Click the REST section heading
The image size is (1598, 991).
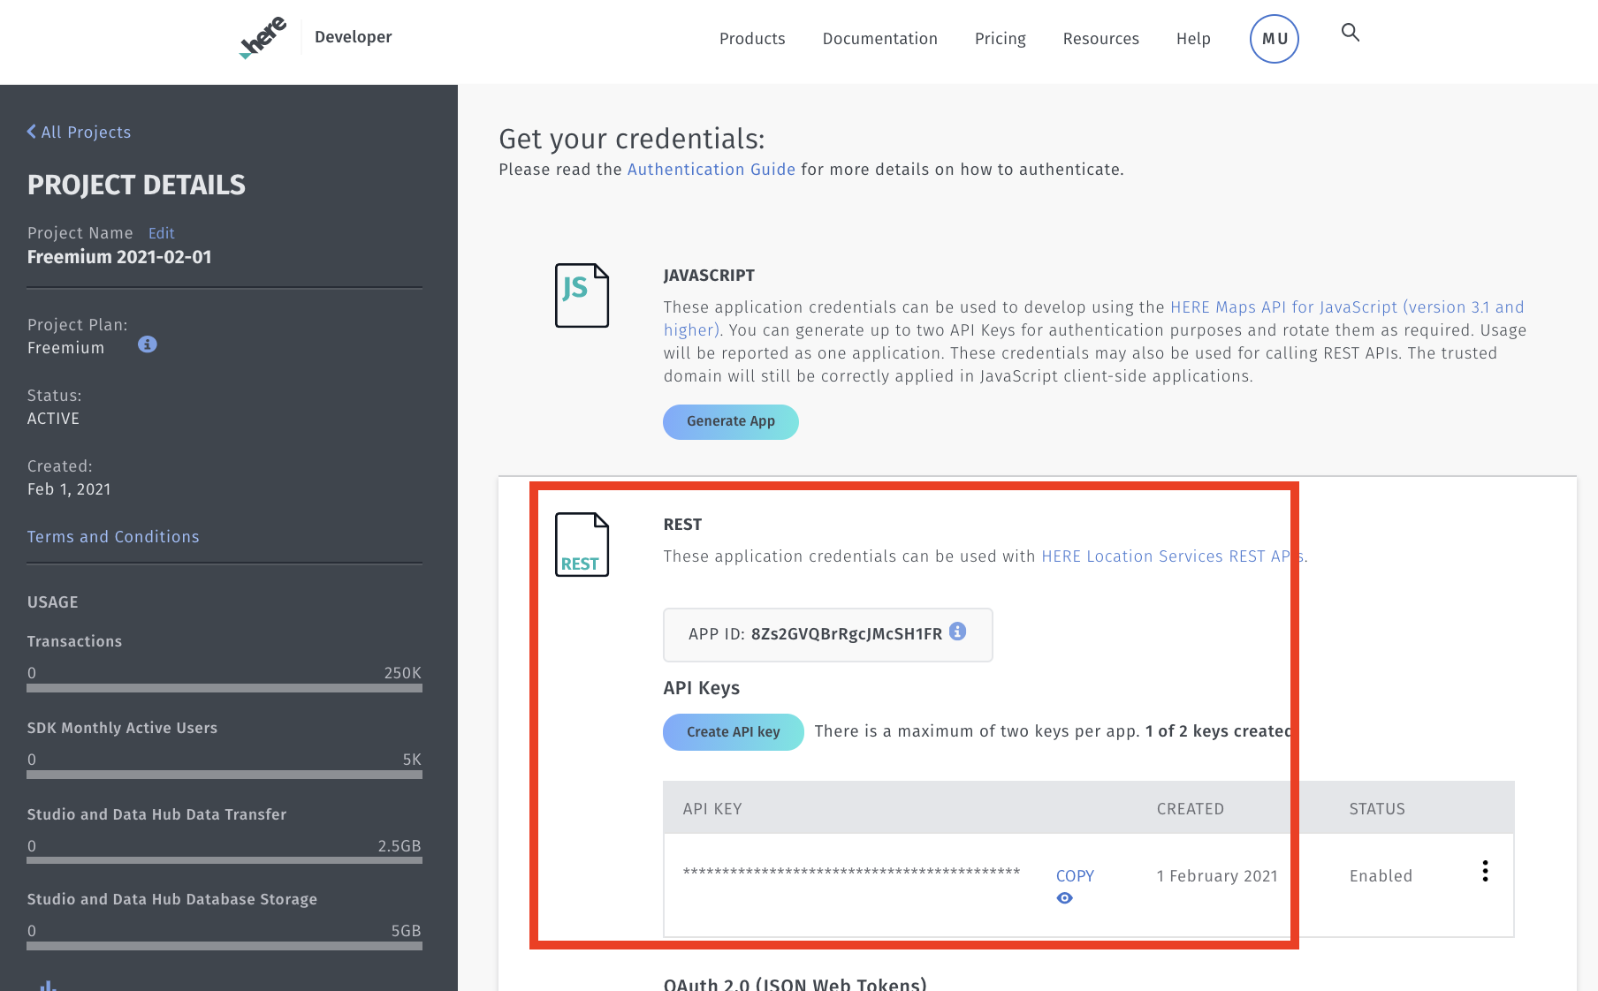pos(682,525)
